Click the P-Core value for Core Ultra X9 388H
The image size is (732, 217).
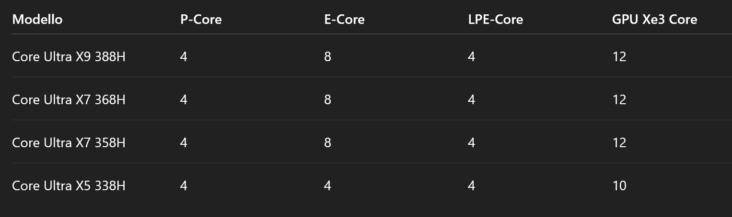184,57
